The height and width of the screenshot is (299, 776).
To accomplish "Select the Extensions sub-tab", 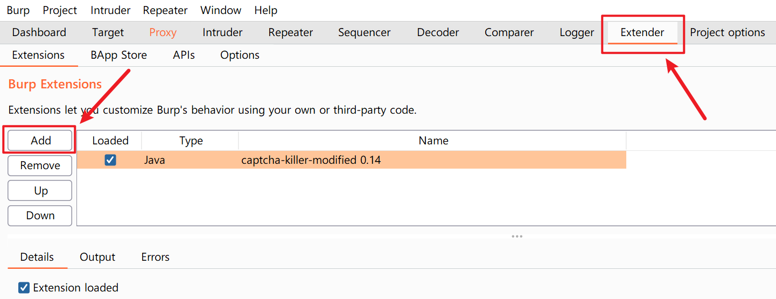I will [38, 55].
